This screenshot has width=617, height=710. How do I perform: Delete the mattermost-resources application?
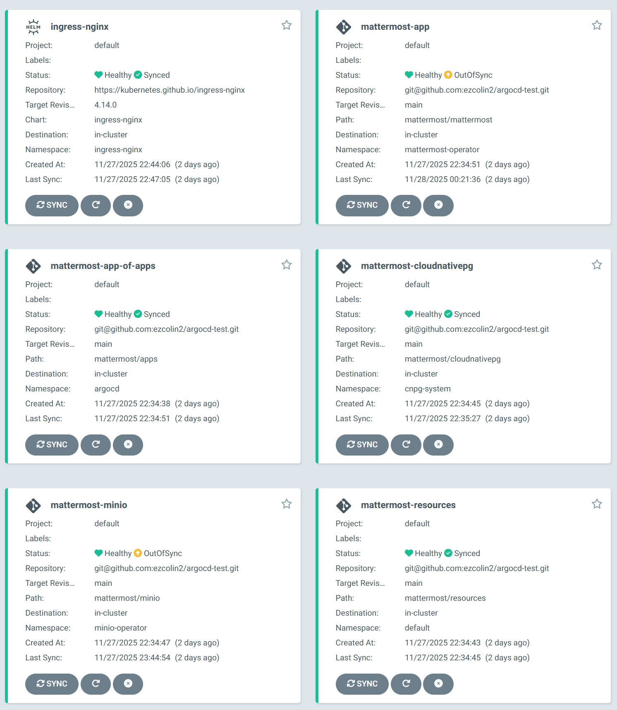438,684
